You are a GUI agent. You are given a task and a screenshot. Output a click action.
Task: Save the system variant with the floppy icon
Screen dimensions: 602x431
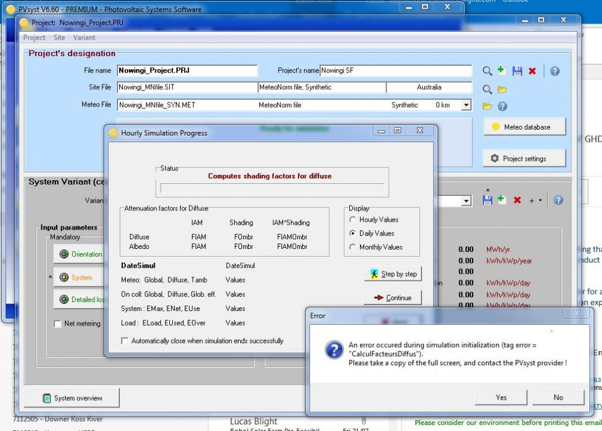(x=487, y=200)
